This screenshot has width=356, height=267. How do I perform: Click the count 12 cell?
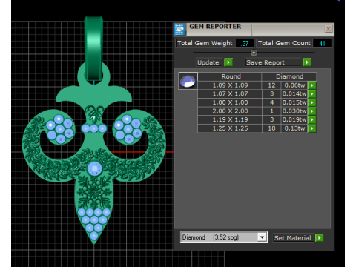click(271, 85)
